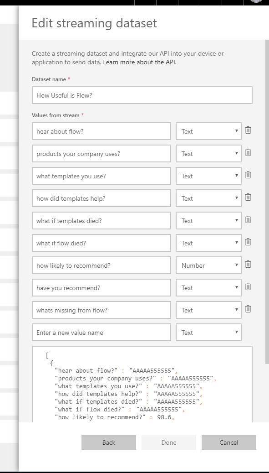The width and height of the screenshot is (269, 473).
Task: Delete 'whats missing from flow?' row
Action: coord(248,309)
